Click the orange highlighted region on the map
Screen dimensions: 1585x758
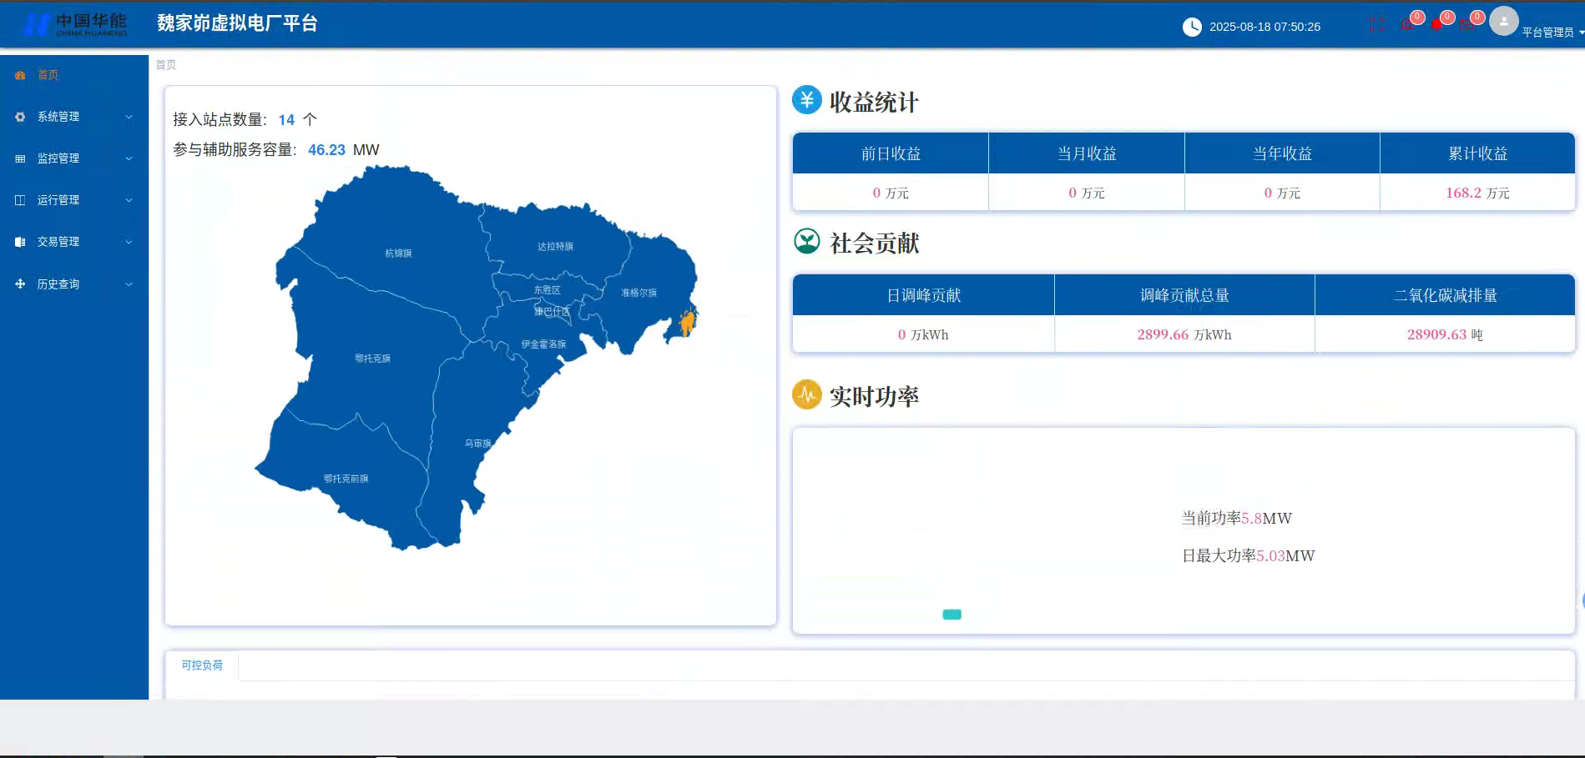pos(688,321)
